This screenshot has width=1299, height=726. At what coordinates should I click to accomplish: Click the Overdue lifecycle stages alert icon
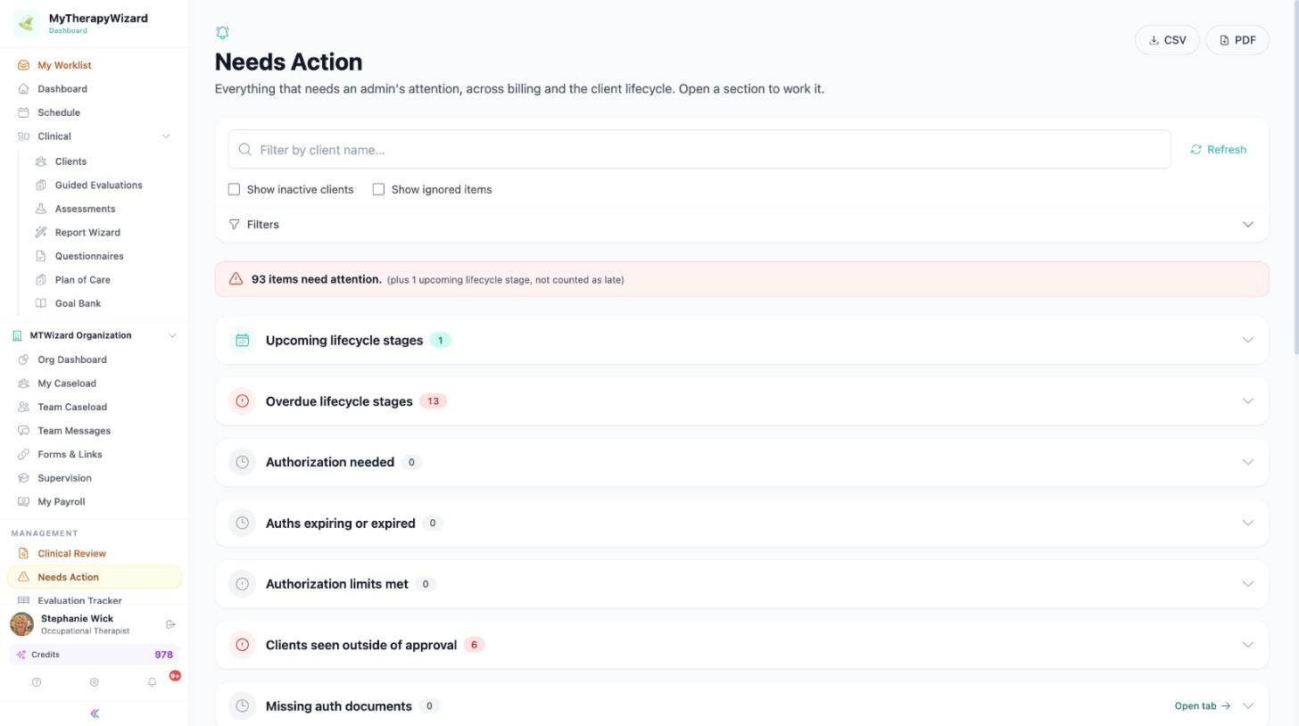[242, 401]
